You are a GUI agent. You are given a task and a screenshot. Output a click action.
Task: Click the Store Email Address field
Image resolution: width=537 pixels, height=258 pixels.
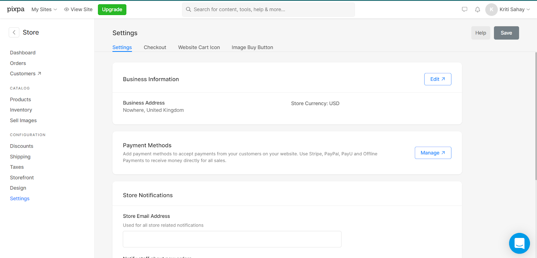pyautogui.click(x=232, y=239)
